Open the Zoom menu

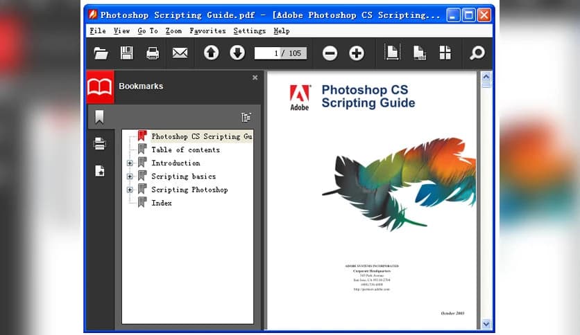tap(173, 31)
